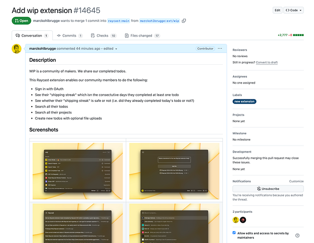Click the diffstat green bar indicator

[298, 35]
